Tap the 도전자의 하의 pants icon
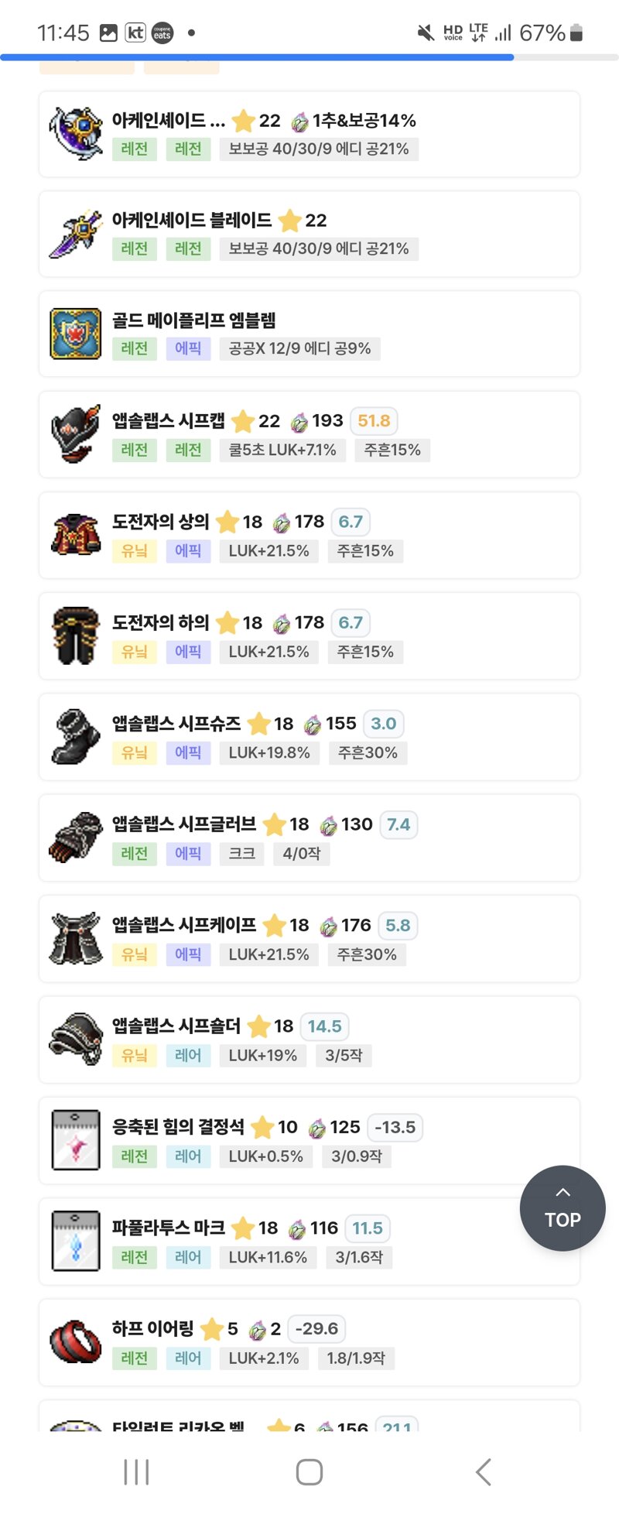619x1514 pixels. coord(76,636)
